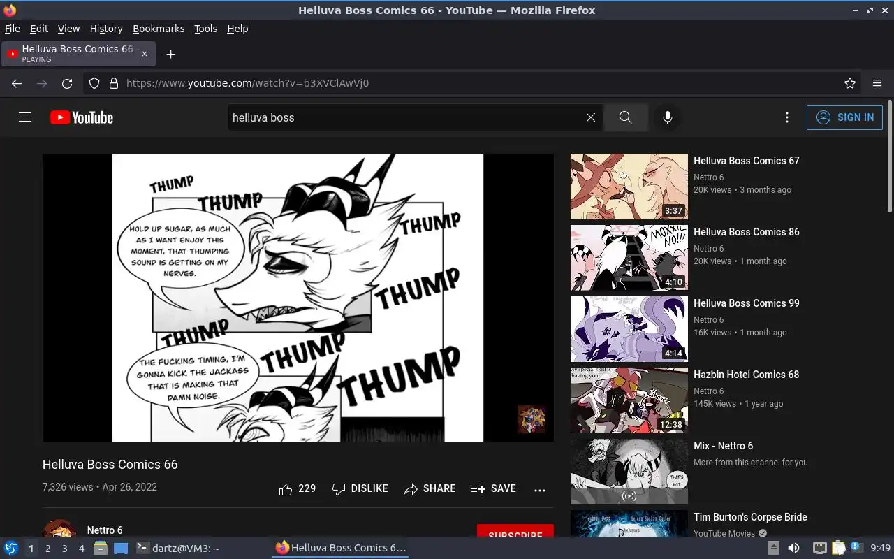Screen dimensions: 894x559
Task: Clear the search box text
Action: 591,117
